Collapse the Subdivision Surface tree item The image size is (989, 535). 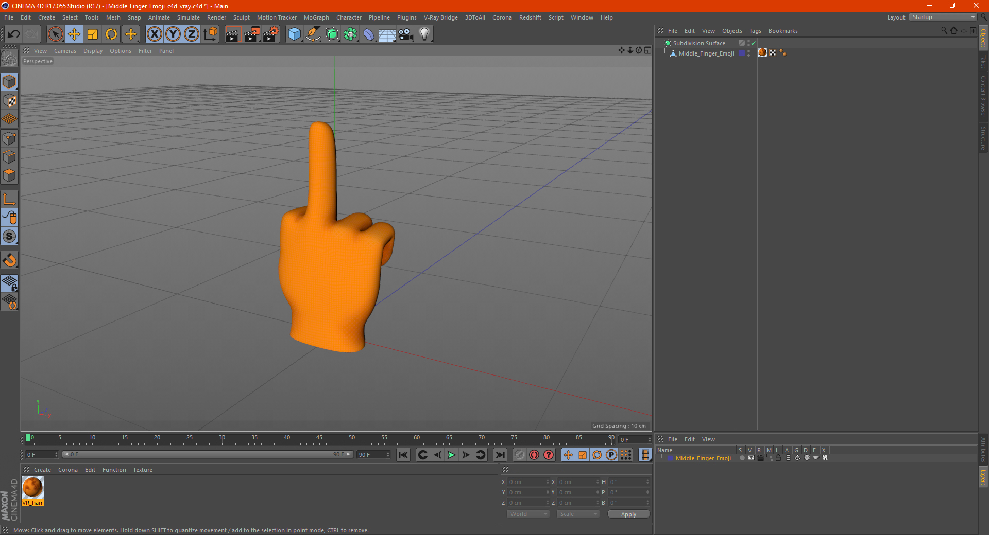659,43
